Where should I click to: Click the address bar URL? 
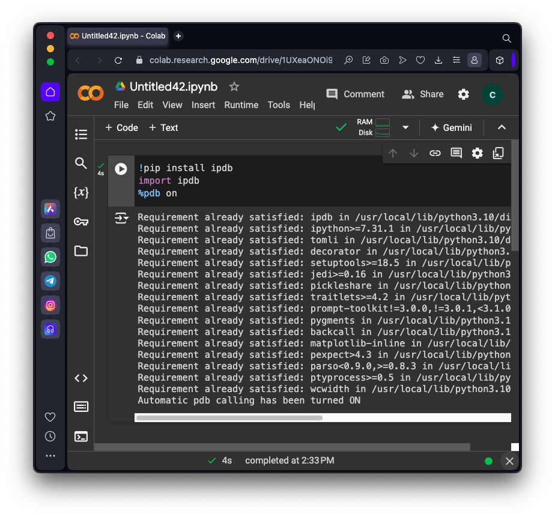241,60
